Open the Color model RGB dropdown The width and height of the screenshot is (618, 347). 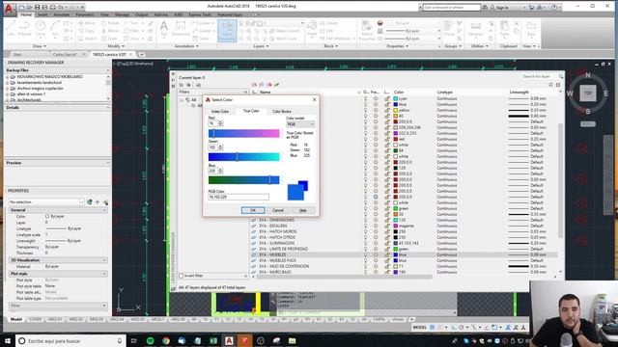pos(300,124)
